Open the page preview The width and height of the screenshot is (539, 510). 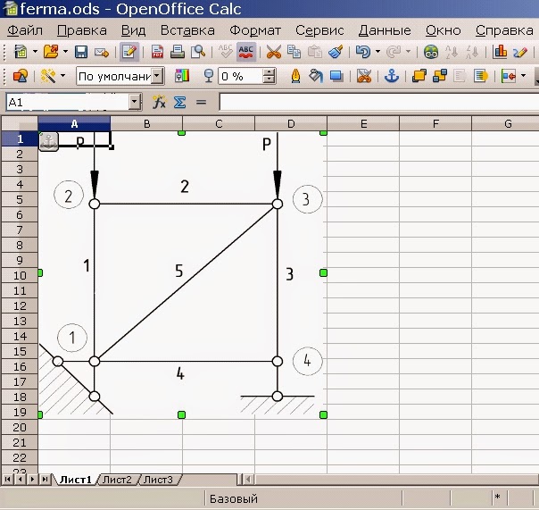tap(198, 53)
